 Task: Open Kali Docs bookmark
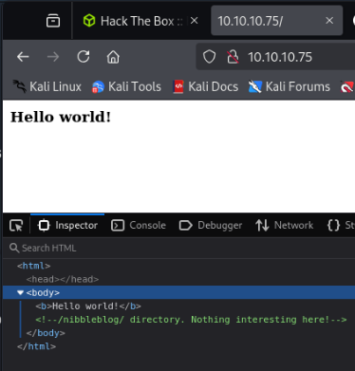click(205, 86)
